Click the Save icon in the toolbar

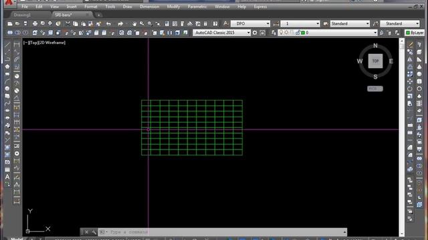[25, 24]
